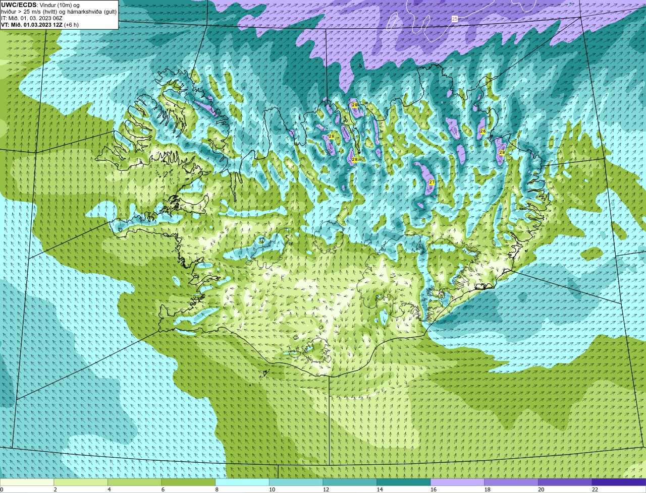646x493 pixels.
Task: Click the '8' tick on the wind scale
Action: [x=217, y=489]
